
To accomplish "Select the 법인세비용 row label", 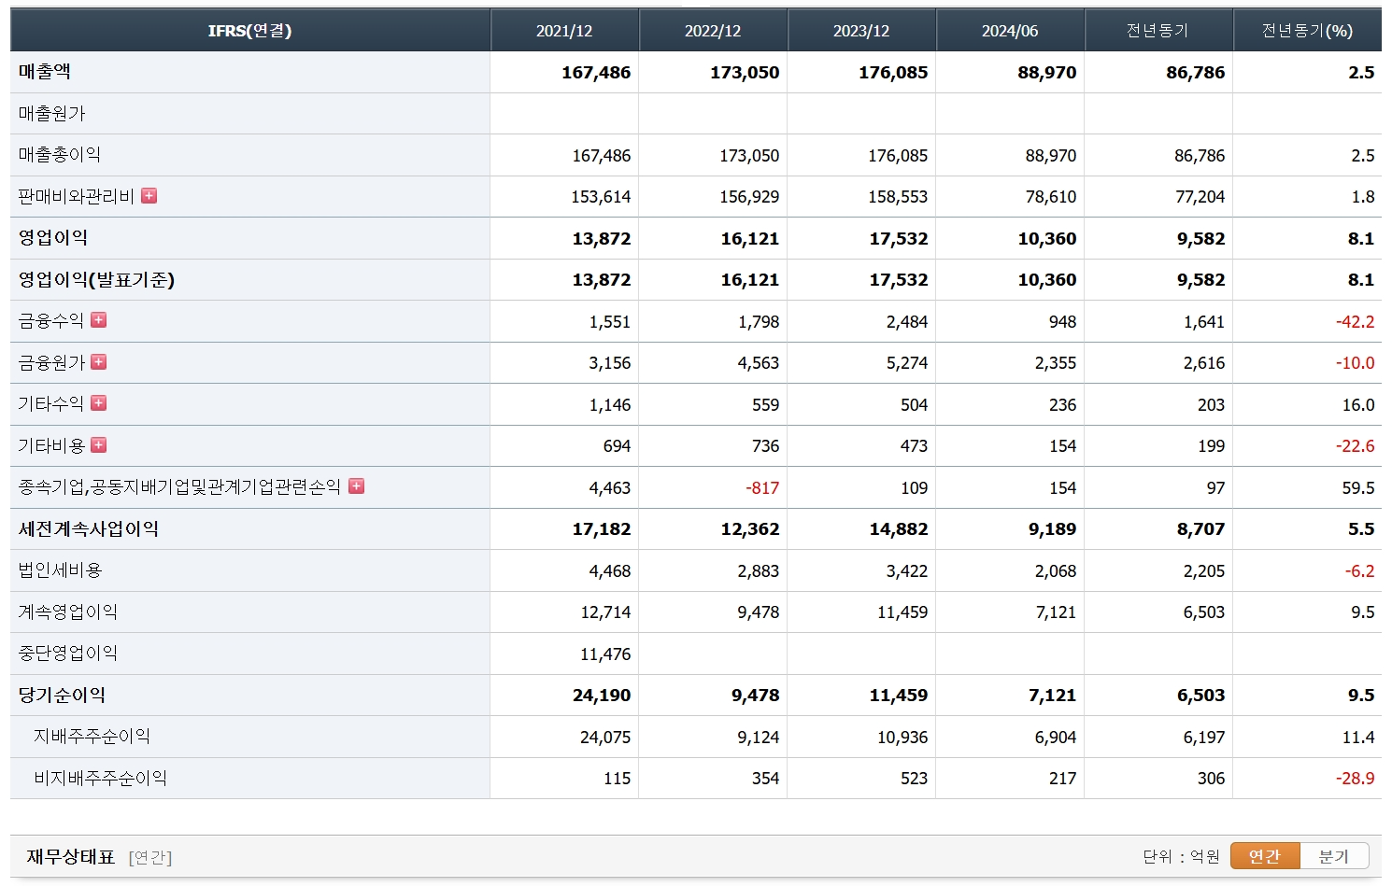I will [60, 570].
